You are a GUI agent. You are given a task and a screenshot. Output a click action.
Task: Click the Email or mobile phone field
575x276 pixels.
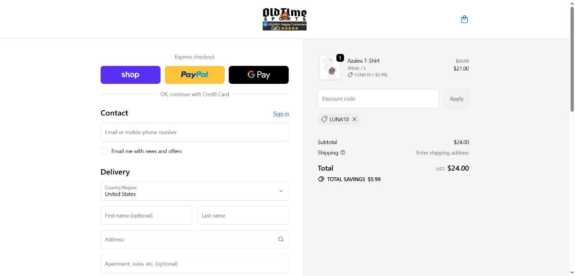[x=195, y=132]
